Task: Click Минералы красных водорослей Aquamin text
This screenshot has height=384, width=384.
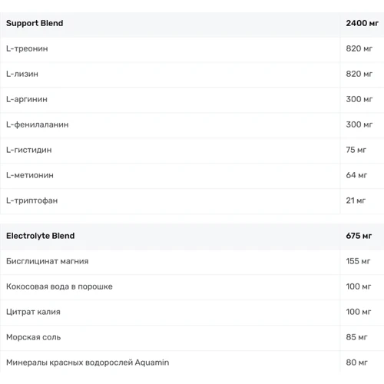Action: click(88, 362)
